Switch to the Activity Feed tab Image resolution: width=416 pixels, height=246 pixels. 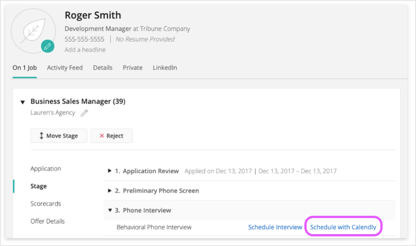pos(65,68)
